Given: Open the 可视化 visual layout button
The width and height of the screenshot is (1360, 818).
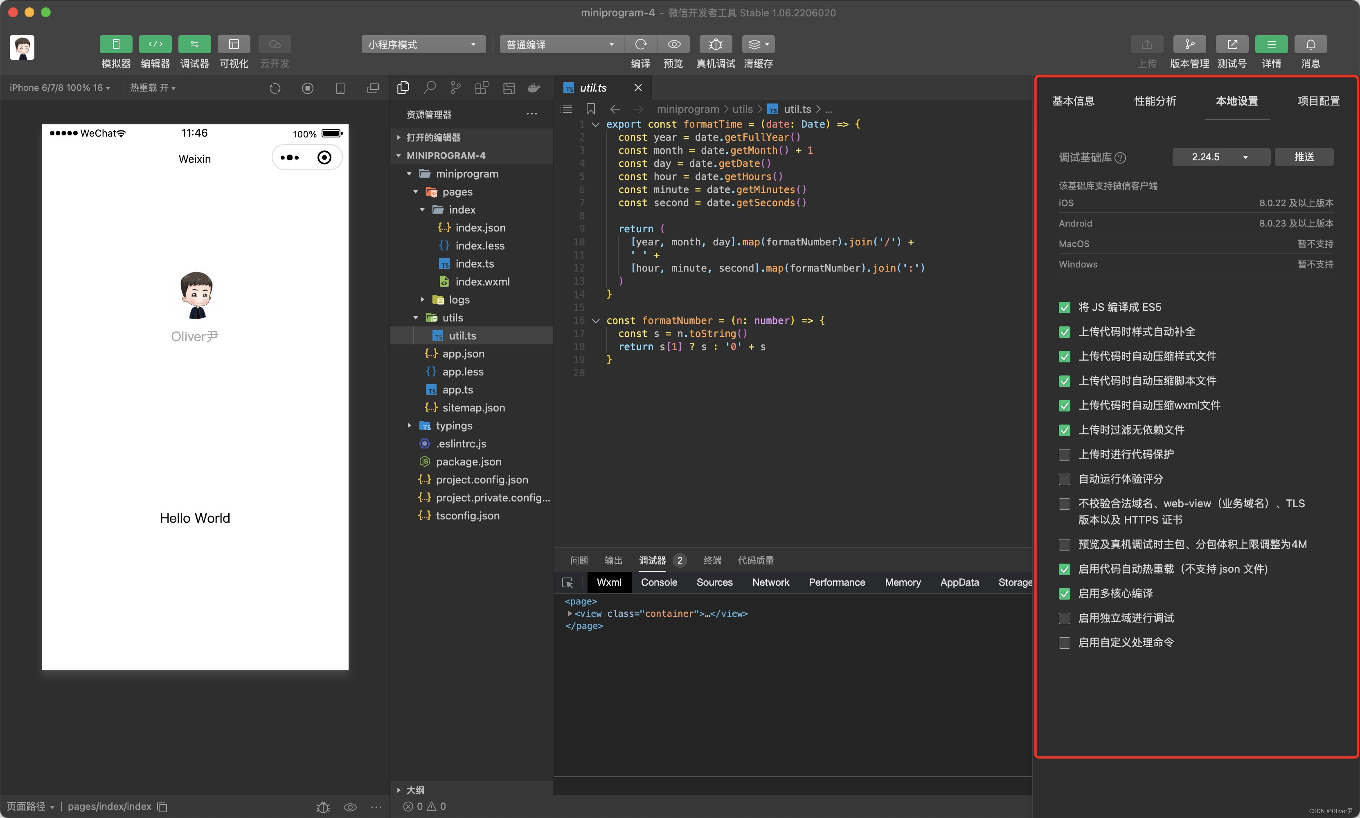Looking at the screenshot, I should pyautogui.click(x=234, y=44).
